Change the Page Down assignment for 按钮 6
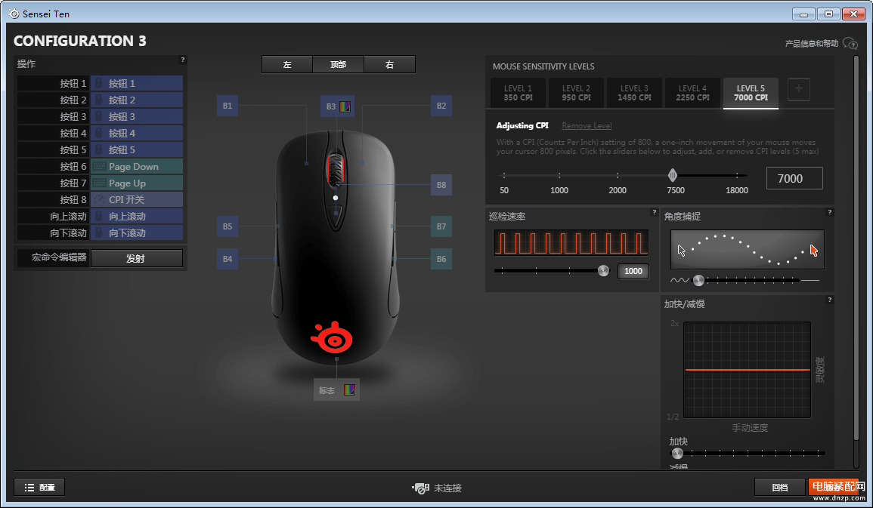Image resolution: width=873 pixels, height=508 pixels. 137,166
